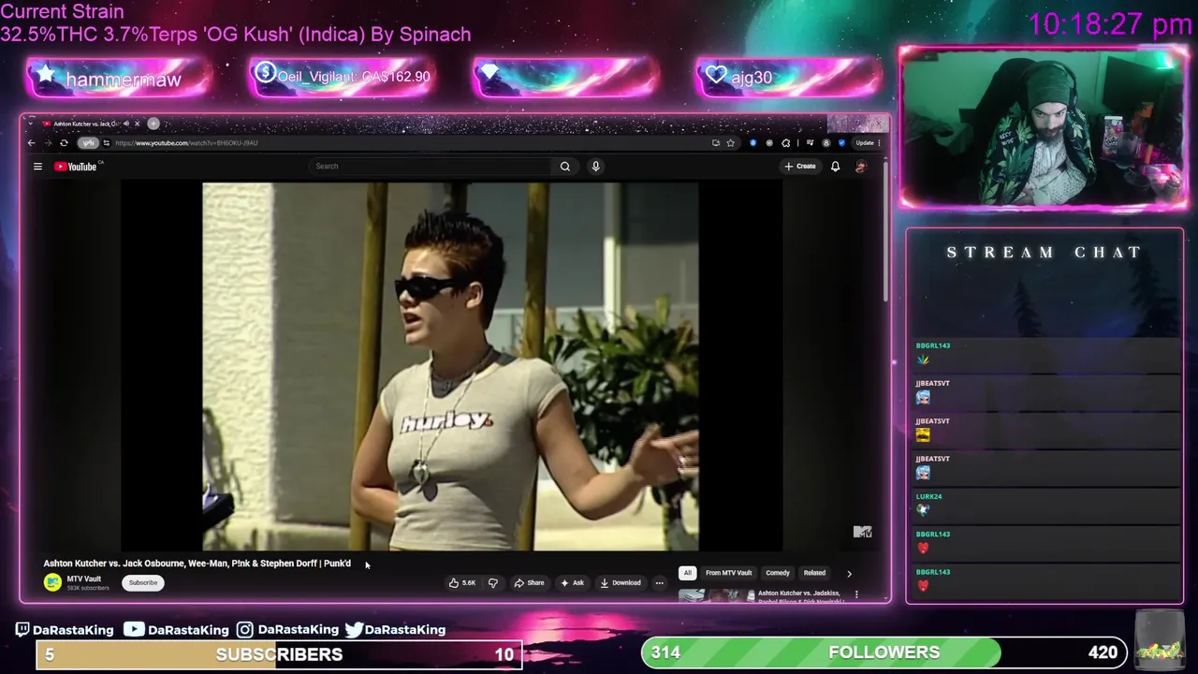
Task: Click the webcam feed of the streamer
Action: click(x=1044, y=128)
